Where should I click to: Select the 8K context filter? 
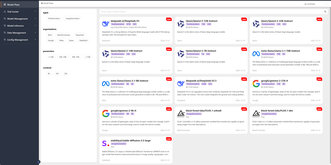pos(49,74)
